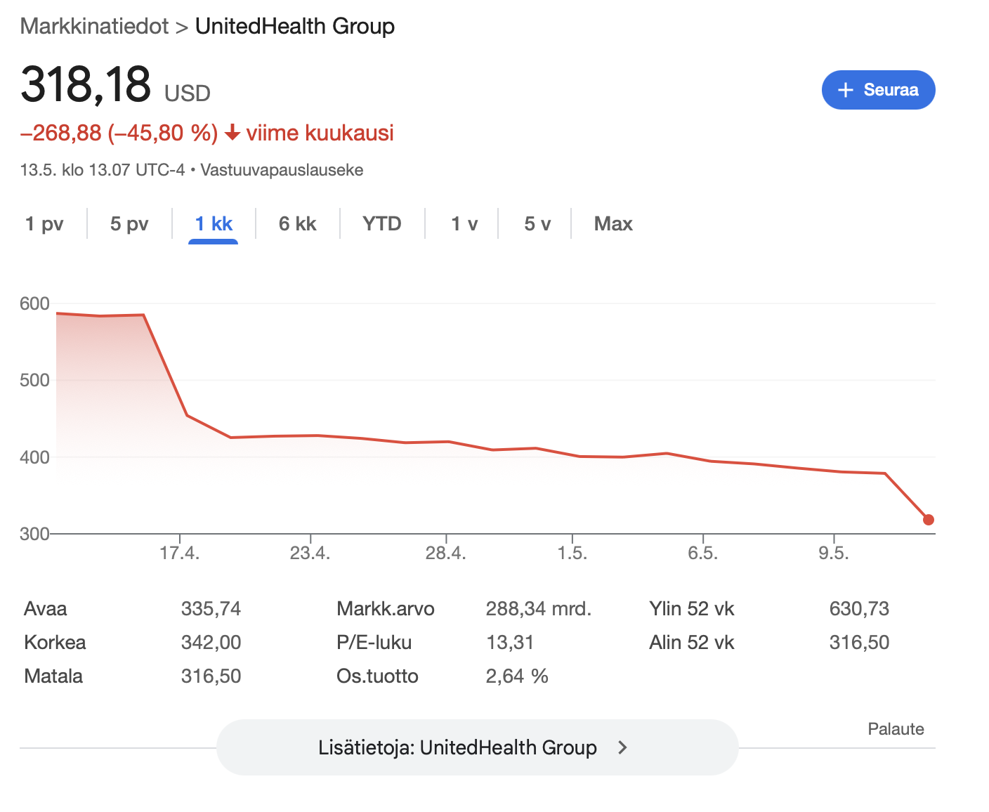
Task: Switch to the 5 pv range tab
Action: (129, 223)
